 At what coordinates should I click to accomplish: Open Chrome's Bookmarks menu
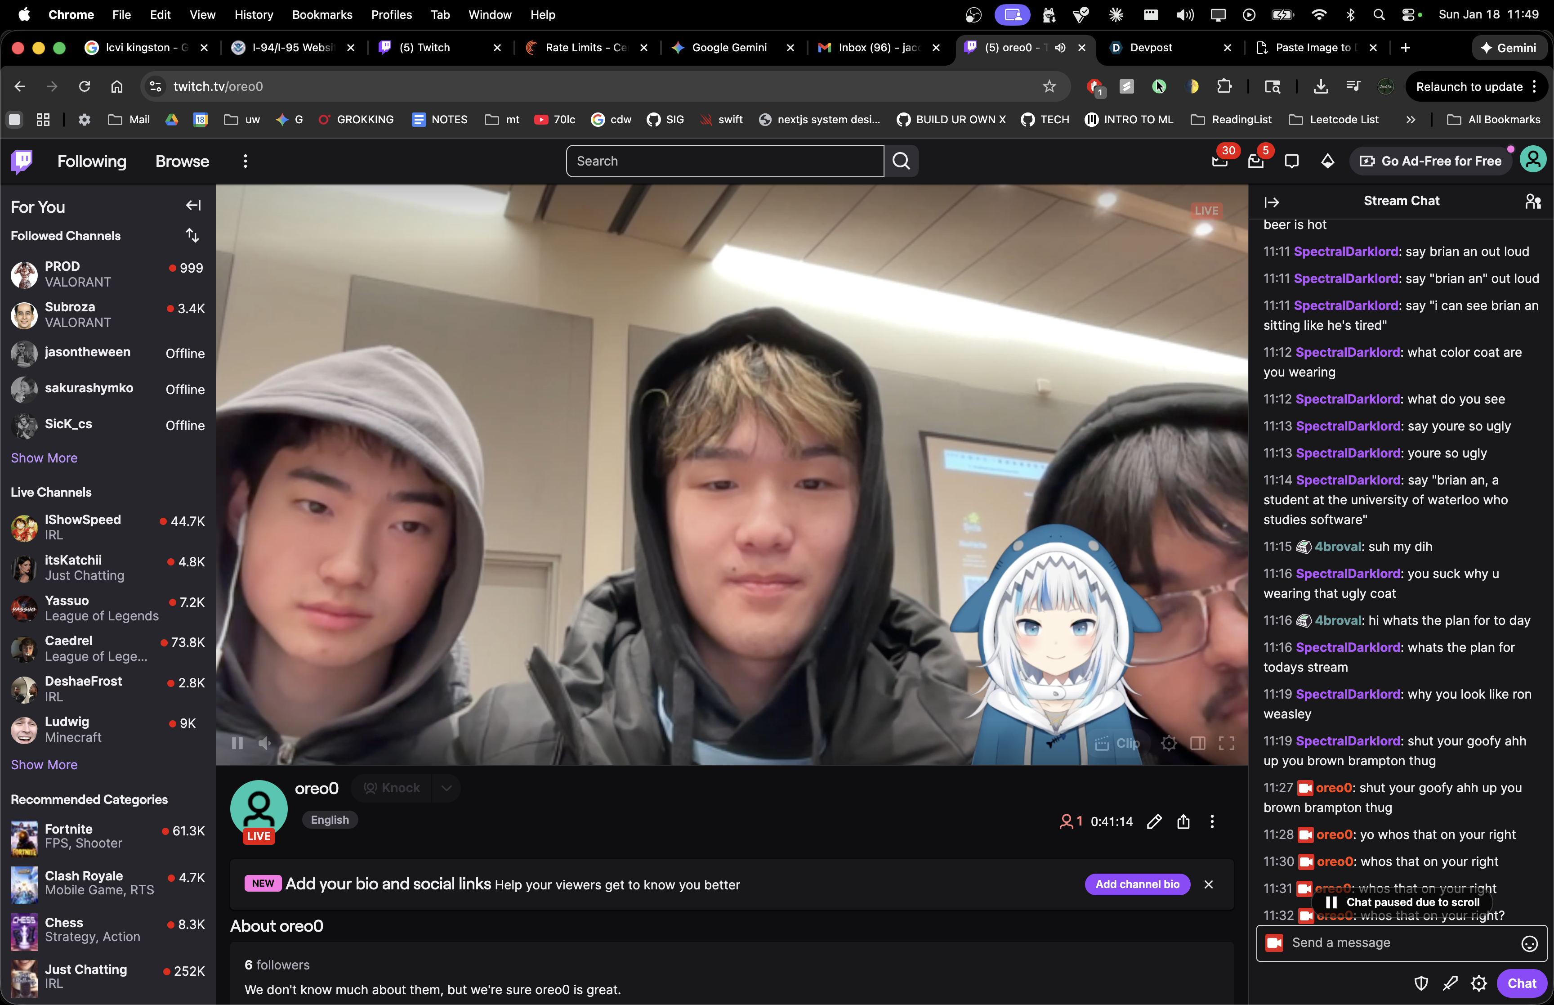pyautogui.click(x=322, y=14)
